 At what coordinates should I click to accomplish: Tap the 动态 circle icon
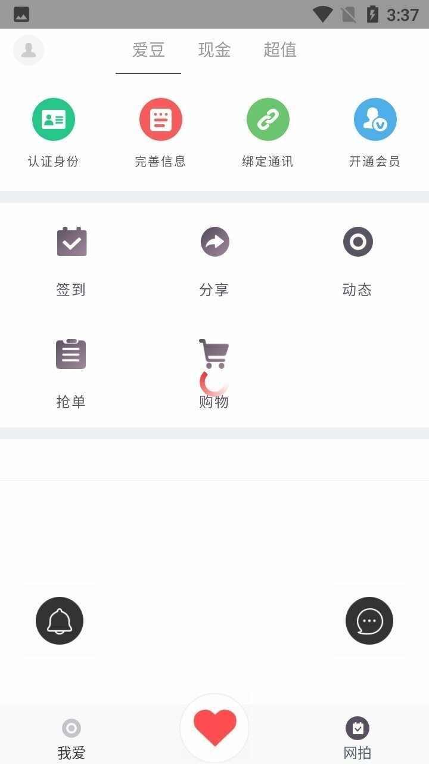click(357, 242)
